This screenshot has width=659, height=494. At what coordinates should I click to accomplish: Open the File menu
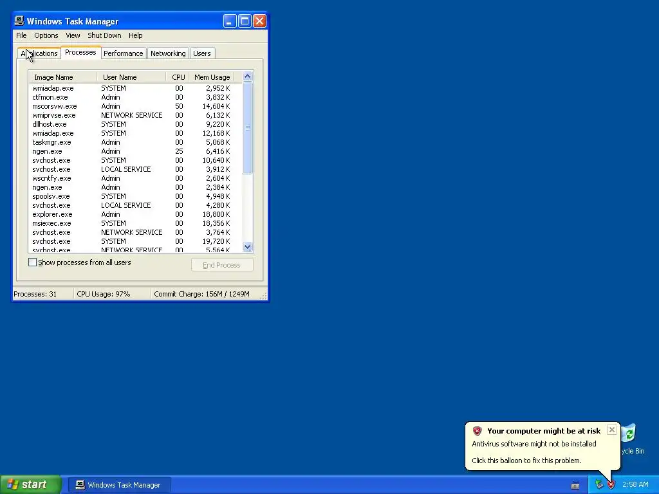pos(21,35)
